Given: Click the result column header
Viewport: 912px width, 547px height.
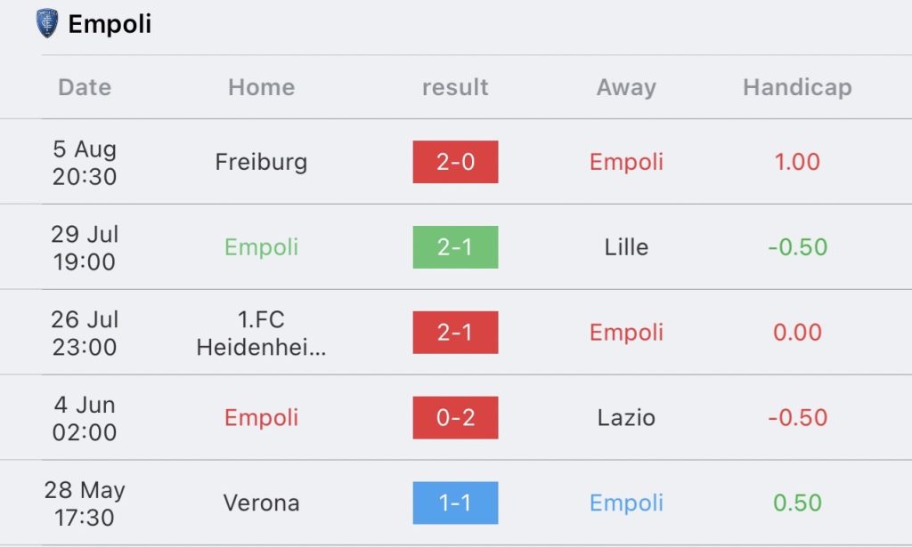Looking at the screenshot, I should tap(455, 87).
